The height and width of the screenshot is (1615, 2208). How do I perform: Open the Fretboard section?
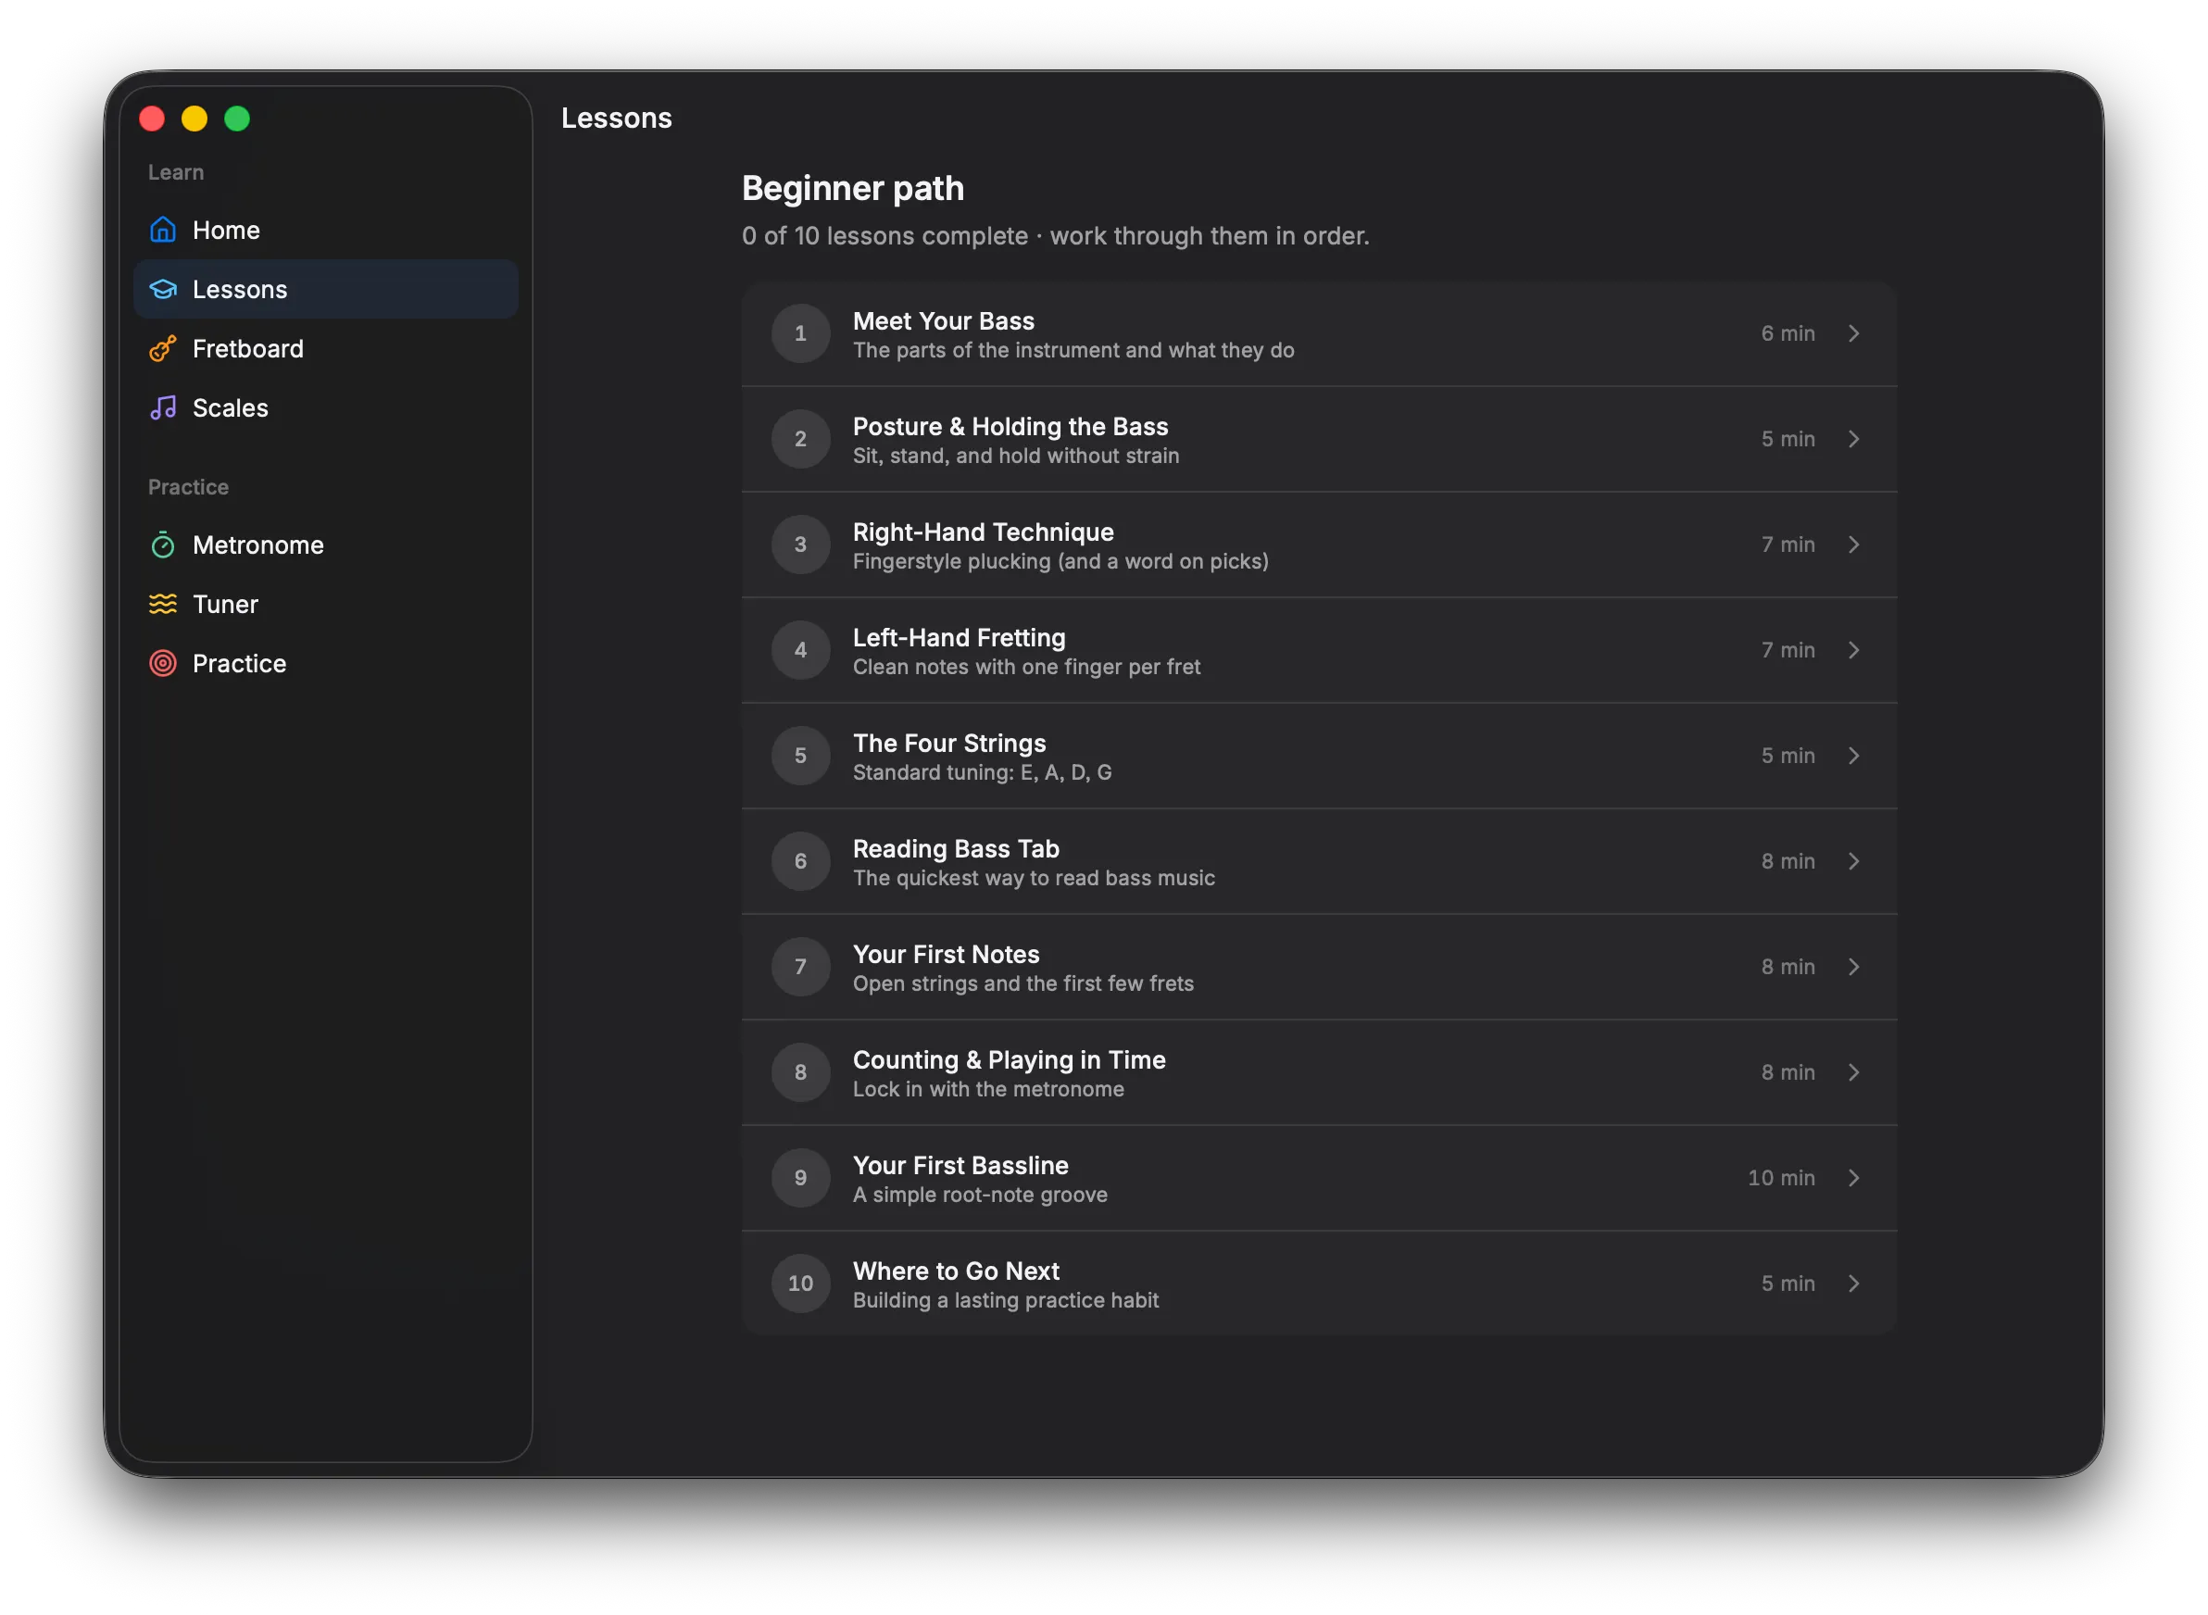coord(326,349)
